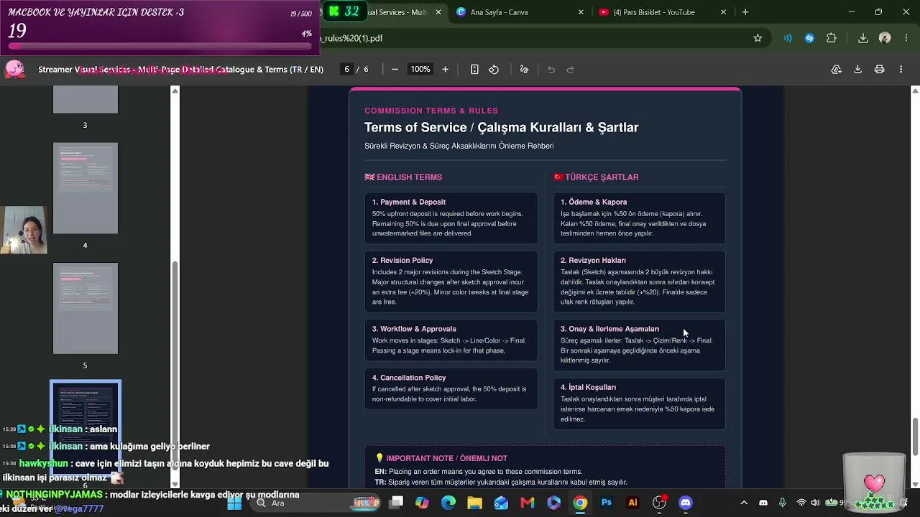920x517 pixels.
Task: Click the '2. Revision Policy' heading
Action: tap(402, 261)
